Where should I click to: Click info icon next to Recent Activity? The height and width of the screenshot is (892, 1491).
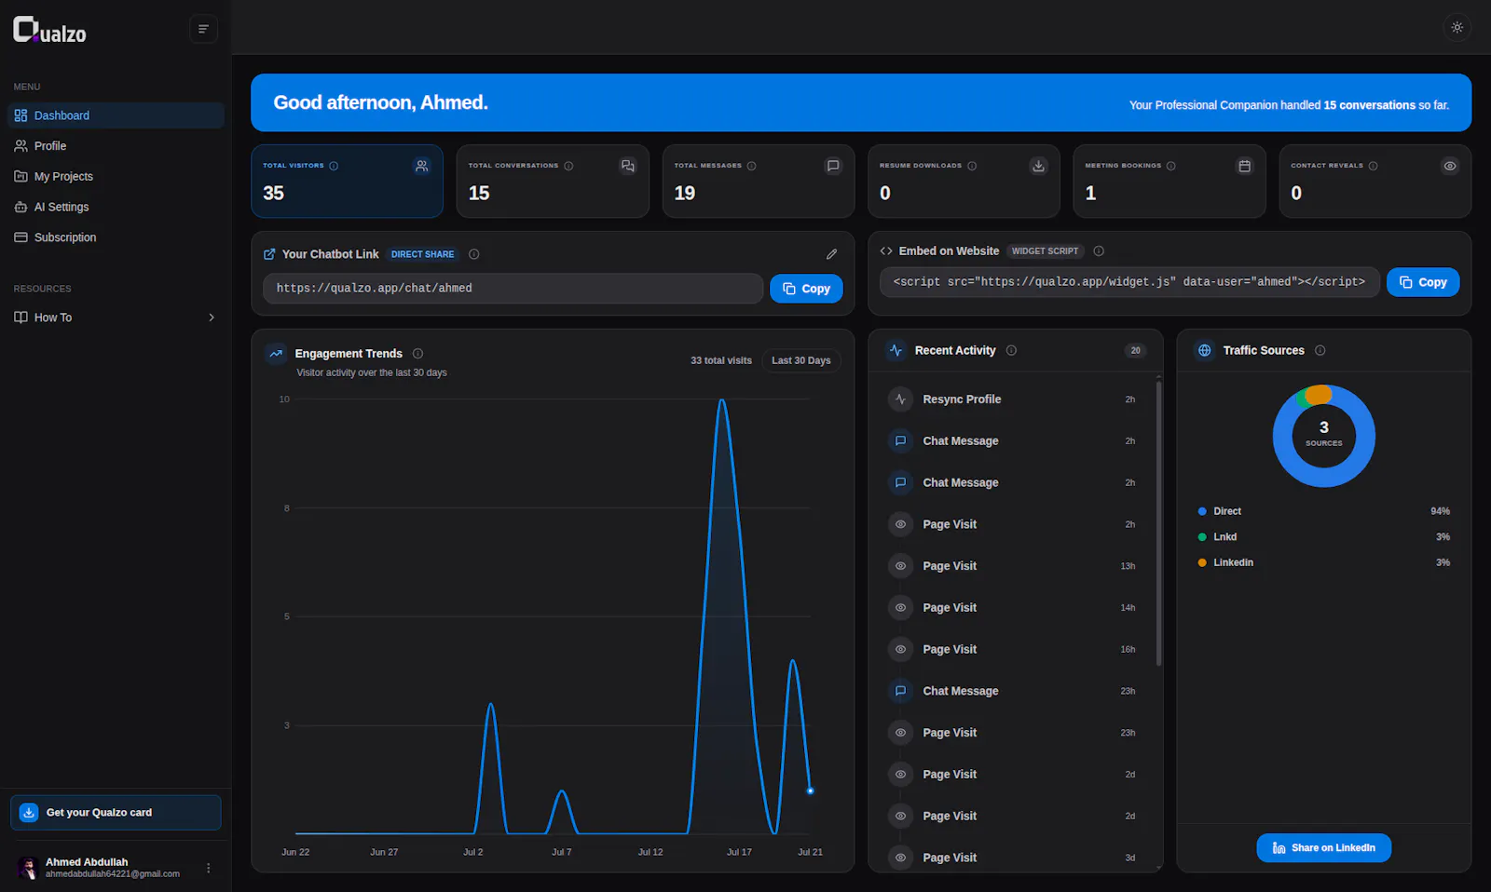pos(1011,350)
